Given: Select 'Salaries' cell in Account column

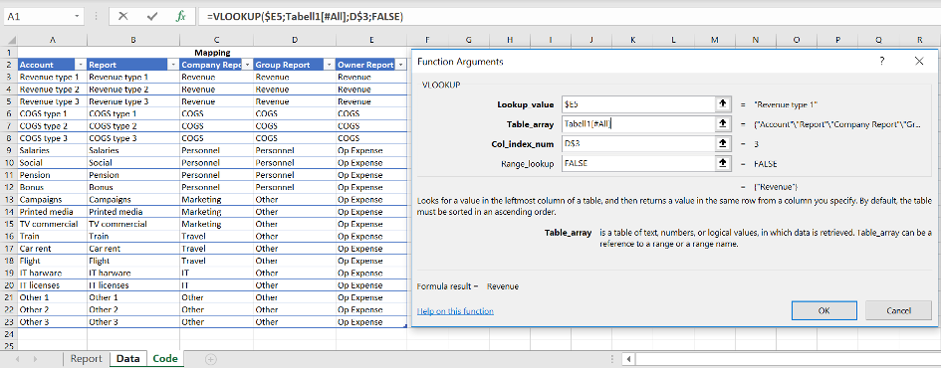Looking at the screenshot, I should [52, 150].
